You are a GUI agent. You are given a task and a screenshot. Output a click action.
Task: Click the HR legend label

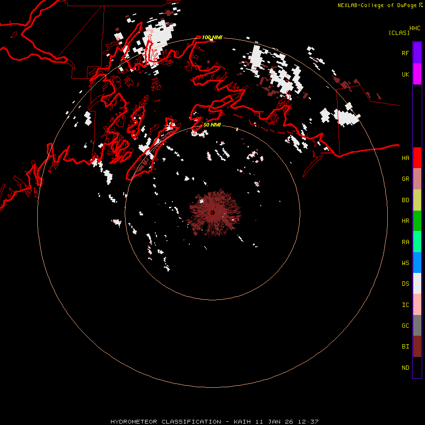coord(405,221)
